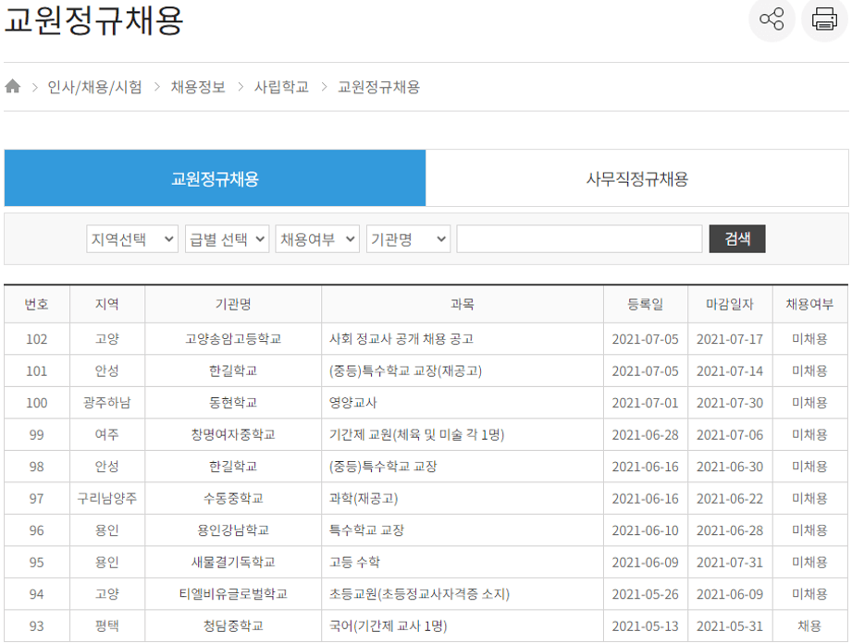852x644 pixels.
Task: Click the share icon
Action: tap(772, 19)
